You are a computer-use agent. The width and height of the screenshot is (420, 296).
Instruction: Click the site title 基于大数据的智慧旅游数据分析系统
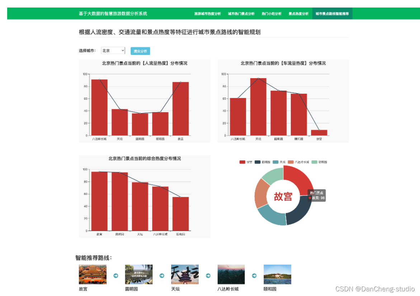click(x=113, y=14)
